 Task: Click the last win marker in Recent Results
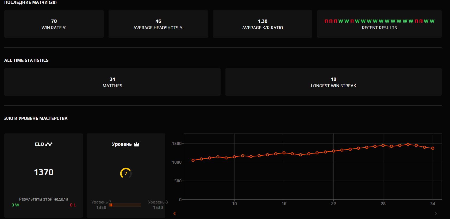(x=432, y=21)
